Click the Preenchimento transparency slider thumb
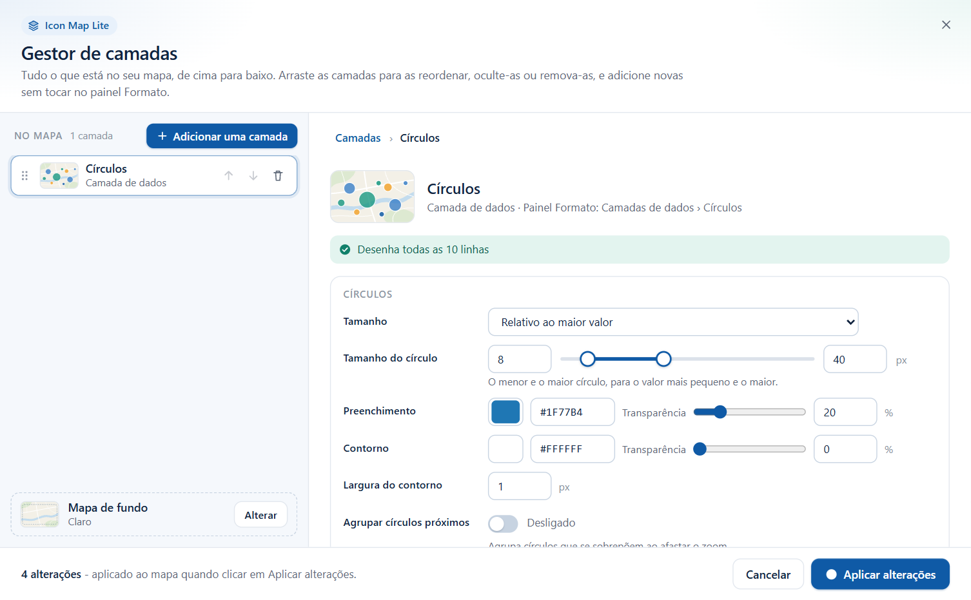 tap(720, 412)
